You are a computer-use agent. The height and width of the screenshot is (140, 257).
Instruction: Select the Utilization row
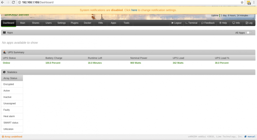[12, 129]
